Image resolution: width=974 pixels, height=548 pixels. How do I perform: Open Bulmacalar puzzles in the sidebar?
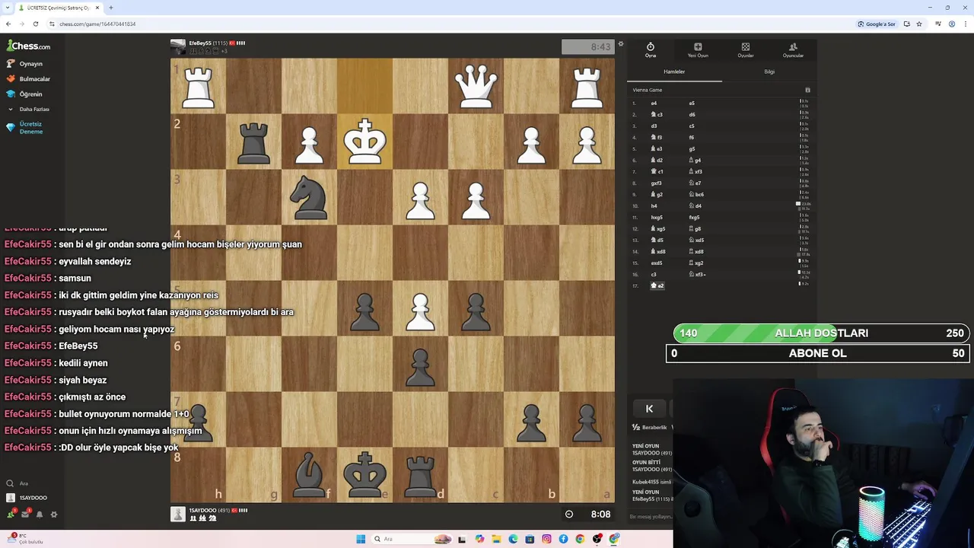(28, 79)
